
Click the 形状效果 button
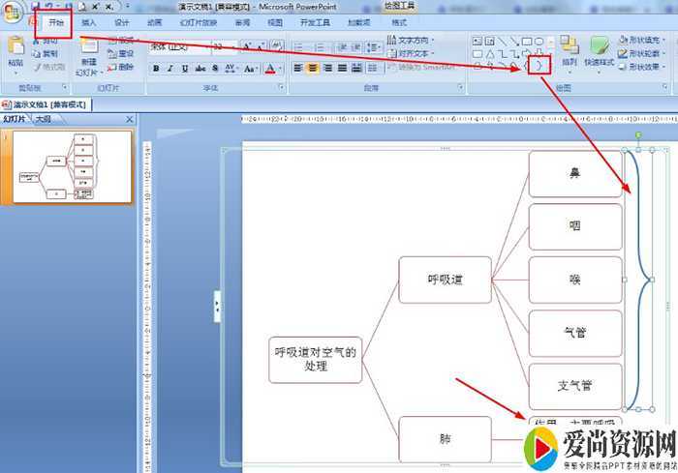click(643, 68)
